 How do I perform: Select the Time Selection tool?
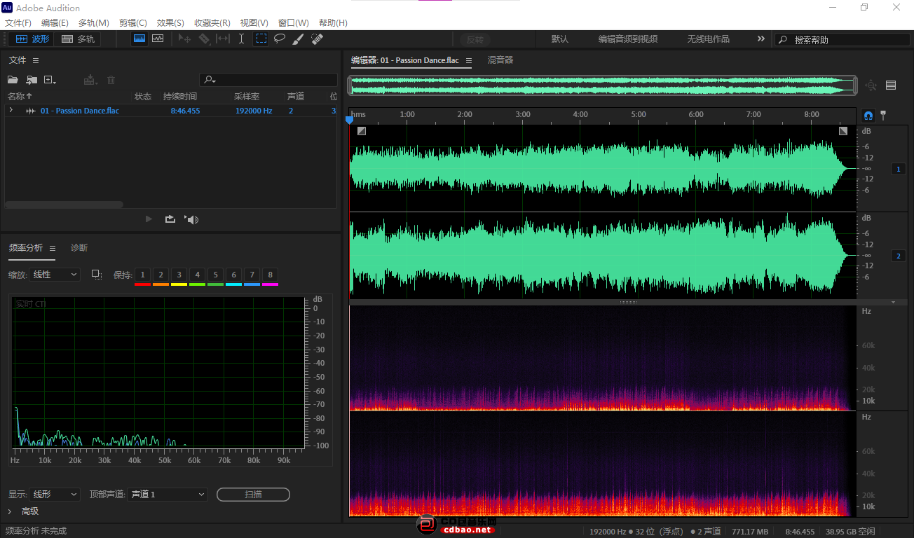242,39
